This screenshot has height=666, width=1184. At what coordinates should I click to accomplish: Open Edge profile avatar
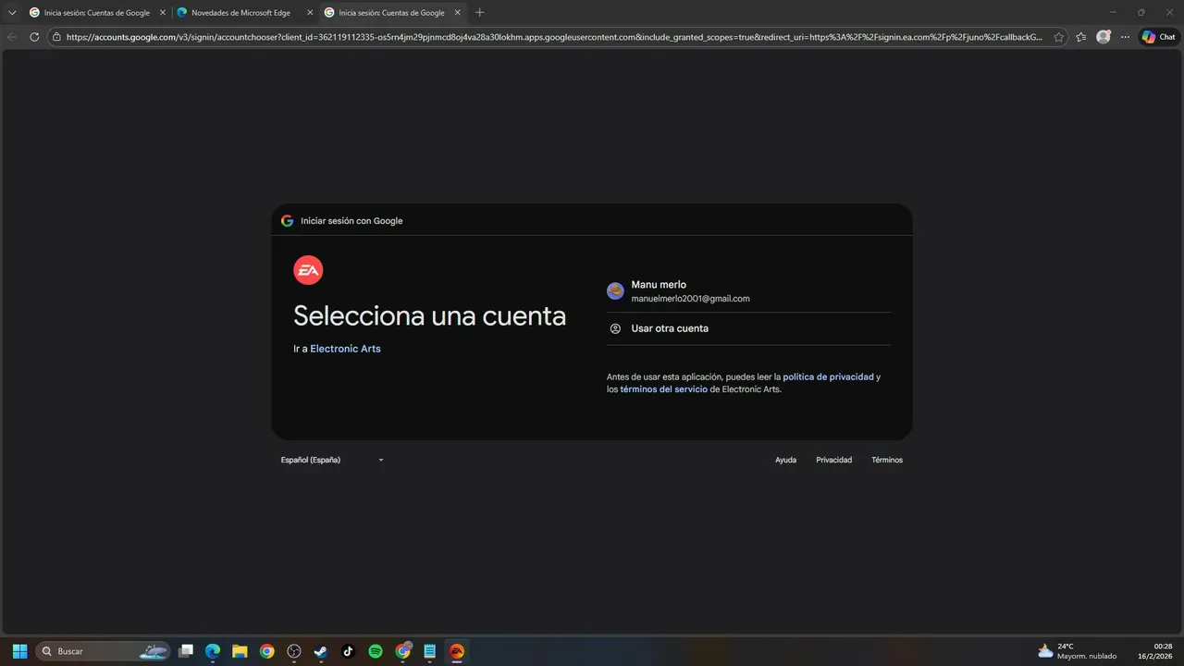tap(1104, 37)
